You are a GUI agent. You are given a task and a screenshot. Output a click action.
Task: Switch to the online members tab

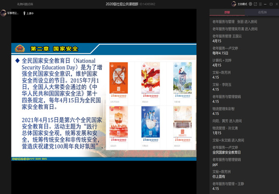click(x=262, y=12)
